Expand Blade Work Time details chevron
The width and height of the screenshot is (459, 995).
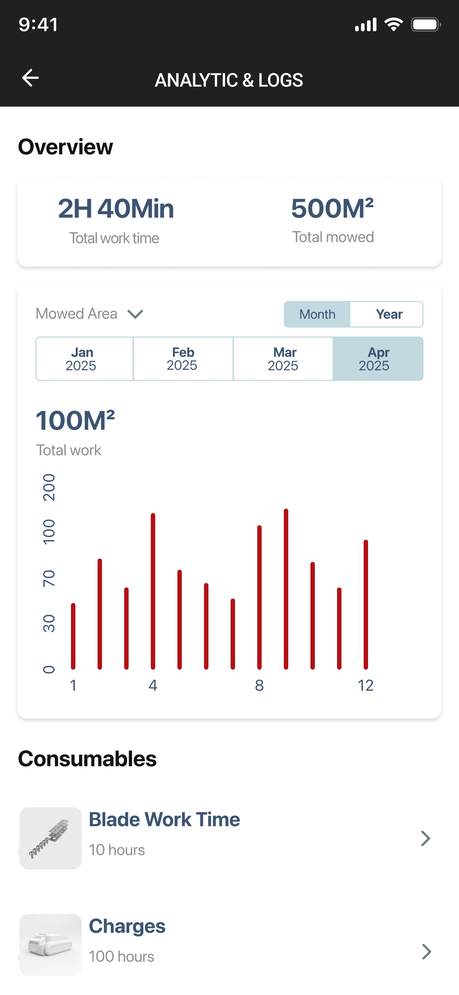click(425, 838)
